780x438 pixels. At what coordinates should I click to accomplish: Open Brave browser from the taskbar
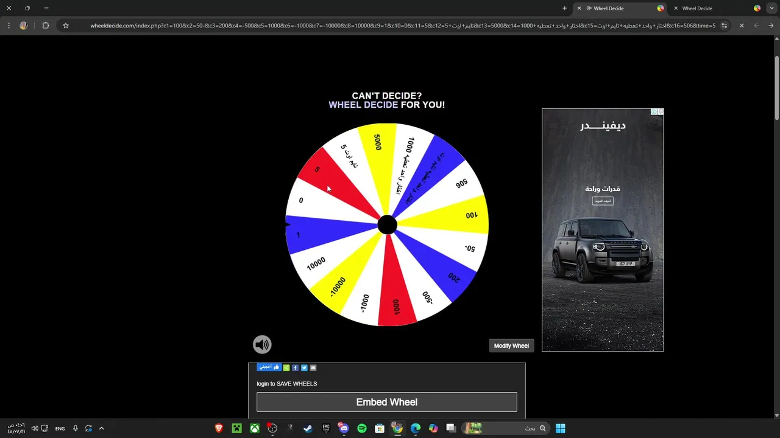coord(219,428)
